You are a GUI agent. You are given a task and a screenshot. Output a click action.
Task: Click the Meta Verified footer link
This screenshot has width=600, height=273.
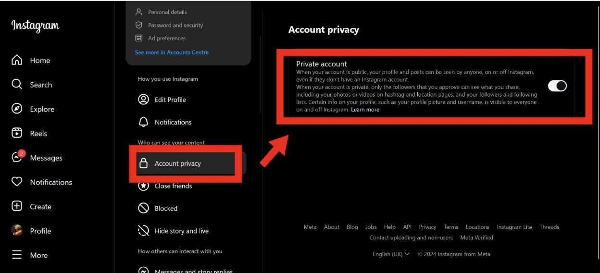pos(476,237)
